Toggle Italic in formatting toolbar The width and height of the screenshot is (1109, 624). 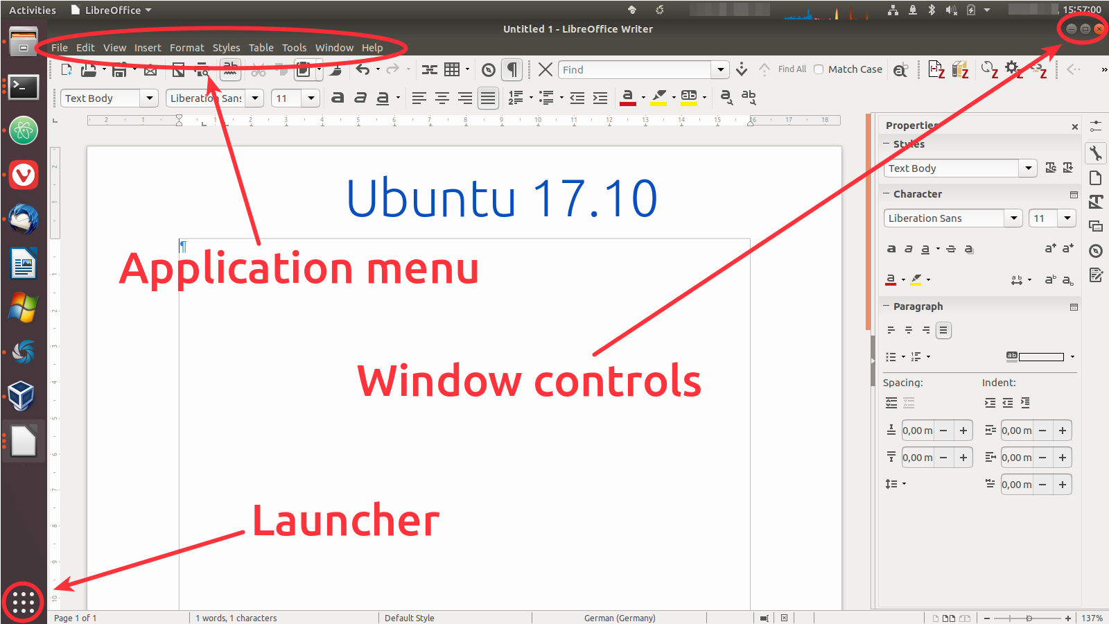click(x=360, y=98)
